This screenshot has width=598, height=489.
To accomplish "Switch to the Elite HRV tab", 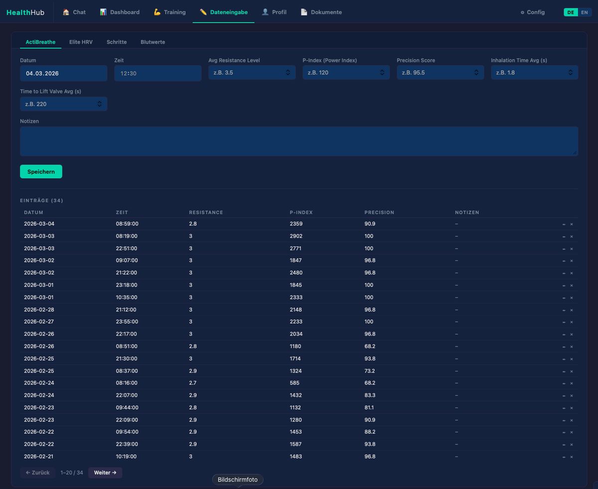I will coord(81,42).
